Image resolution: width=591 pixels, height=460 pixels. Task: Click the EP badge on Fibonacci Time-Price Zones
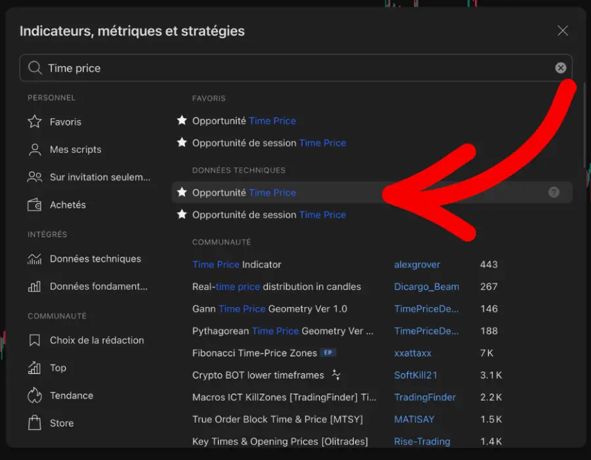click(328, 352)
